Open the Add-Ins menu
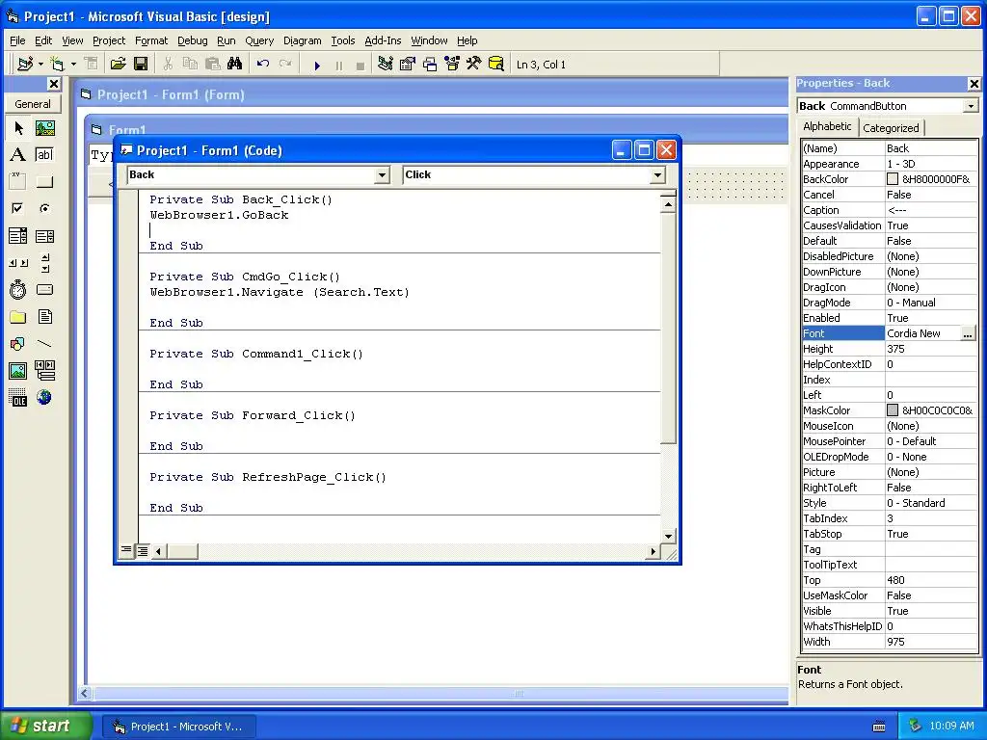Viewport: 987px width, 740px height. (383, 40)
